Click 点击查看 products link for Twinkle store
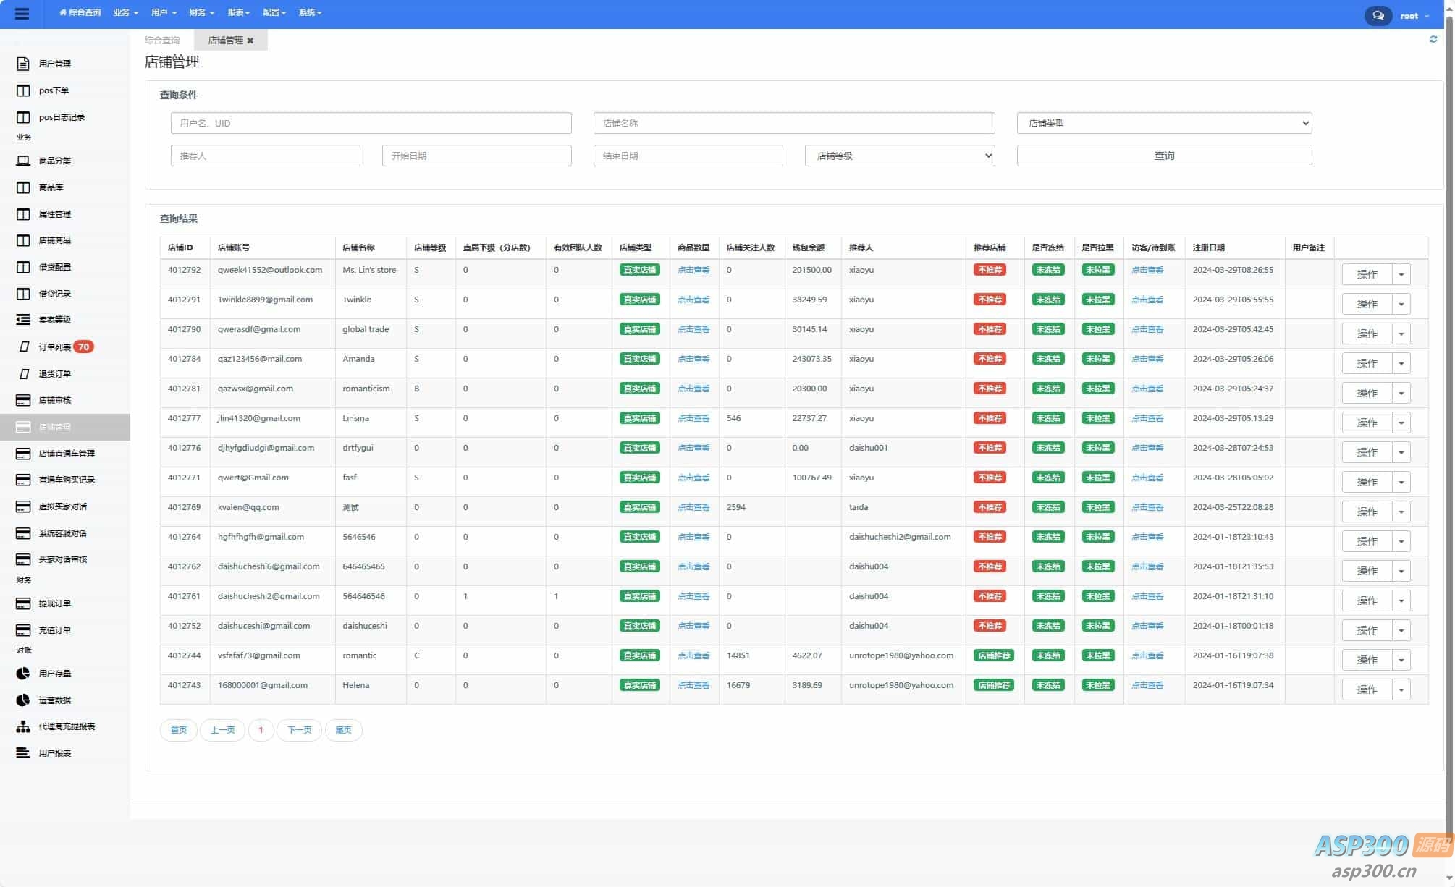 pos(693,300)
